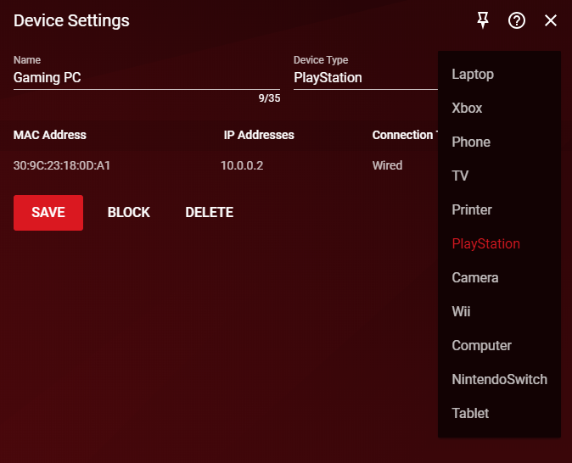Delete the Gaming PC device

coord(209,213)
